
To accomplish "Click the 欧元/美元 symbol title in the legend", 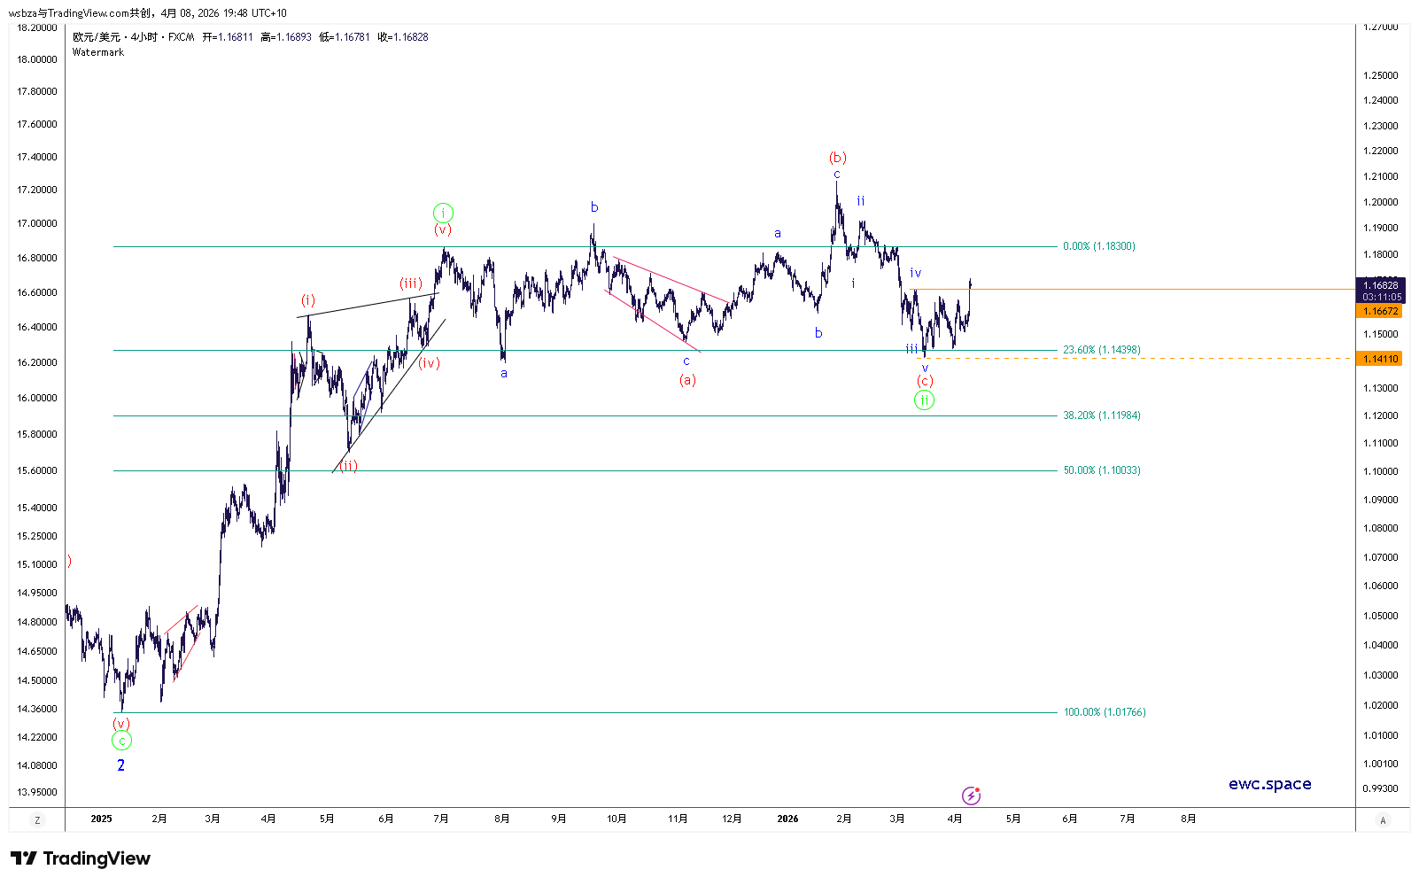I will click(97, 37).
